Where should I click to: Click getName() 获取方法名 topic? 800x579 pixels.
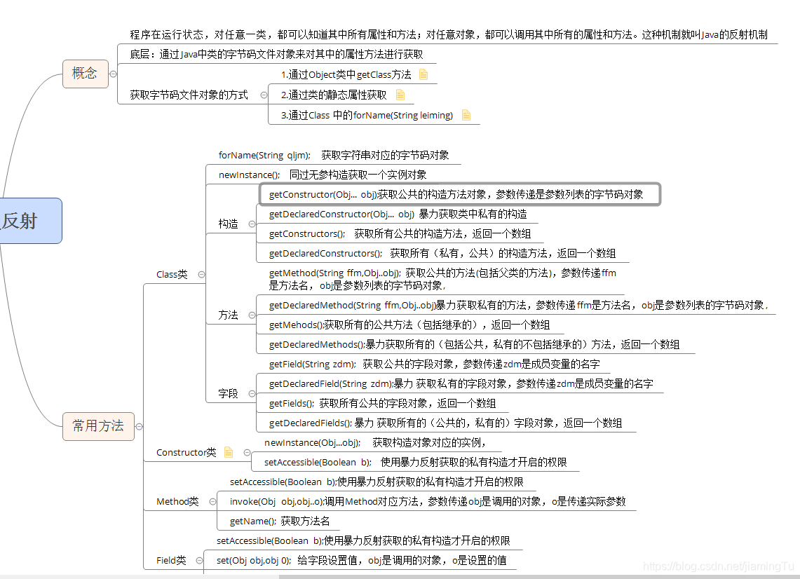tap(280, 521)
